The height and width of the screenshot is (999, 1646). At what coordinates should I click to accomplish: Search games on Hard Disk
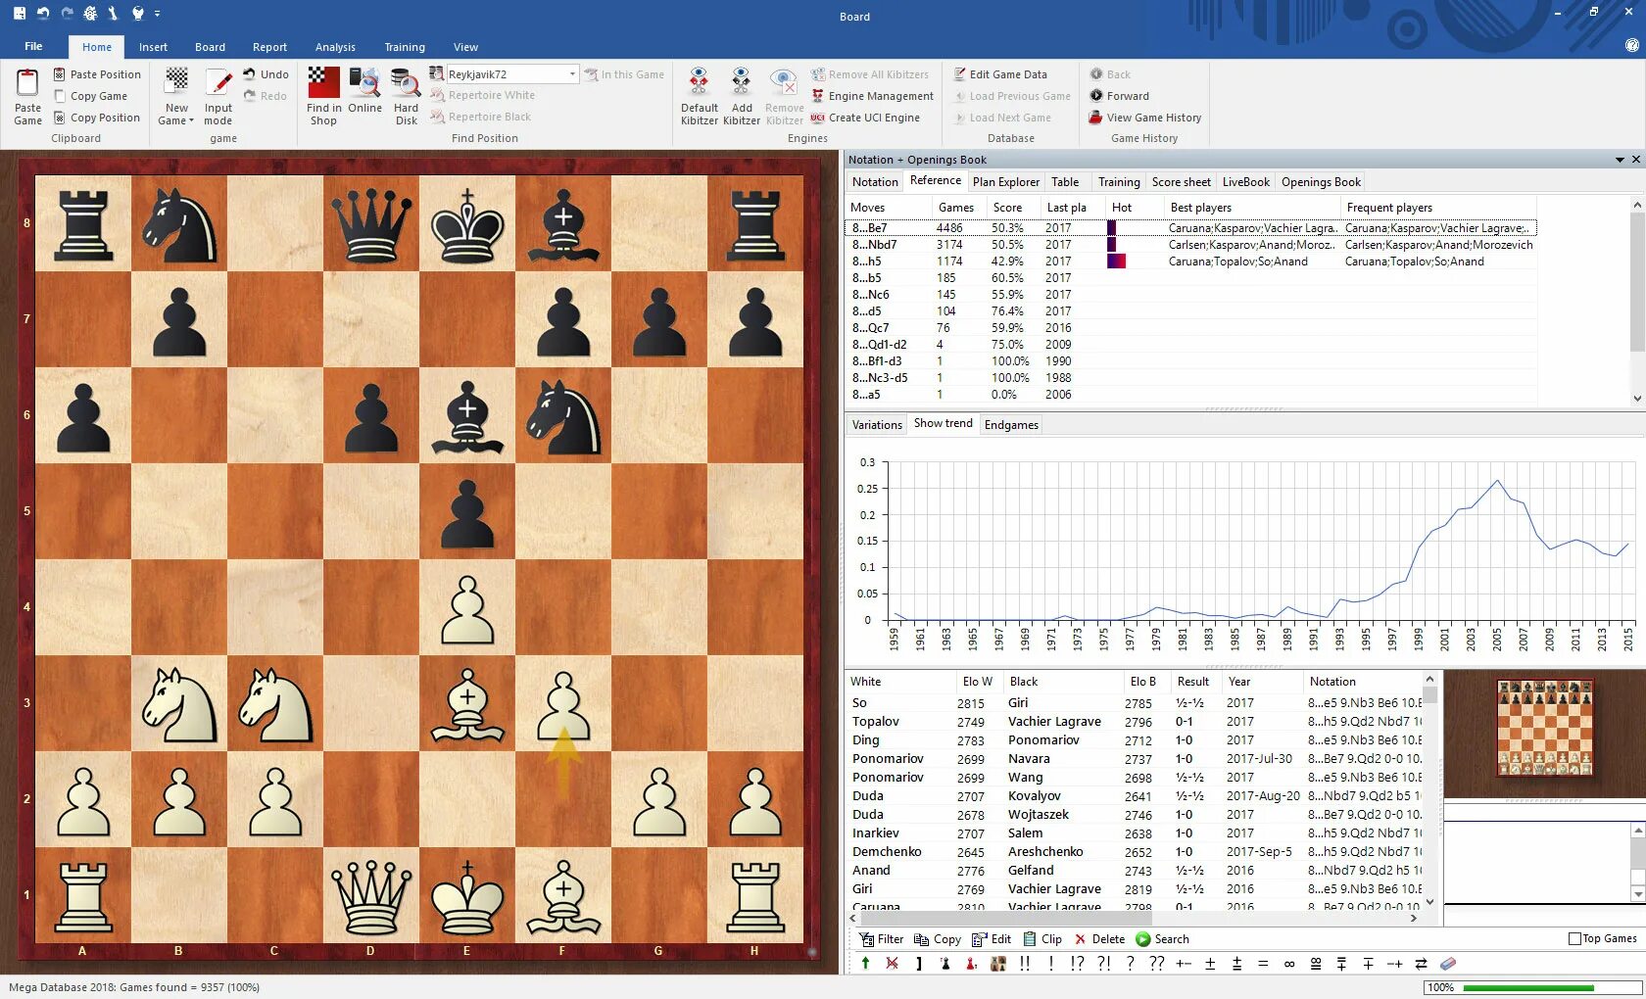(405, 94)
